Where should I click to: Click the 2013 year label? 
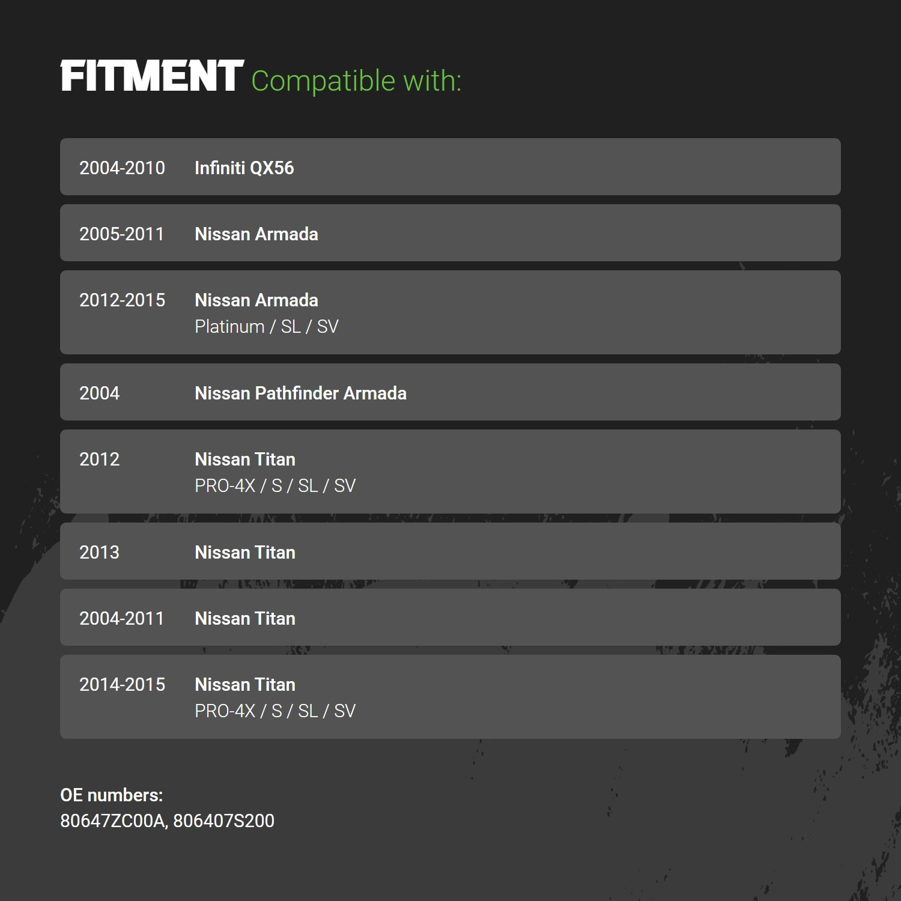click(100, 553)
